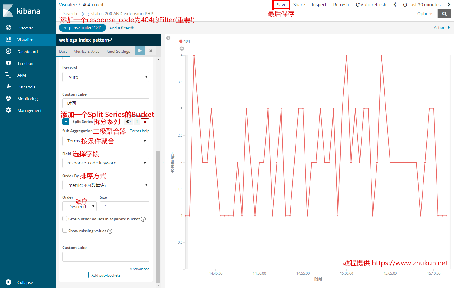Open the Last 30 minutes time picker

(x=422, y=5)
